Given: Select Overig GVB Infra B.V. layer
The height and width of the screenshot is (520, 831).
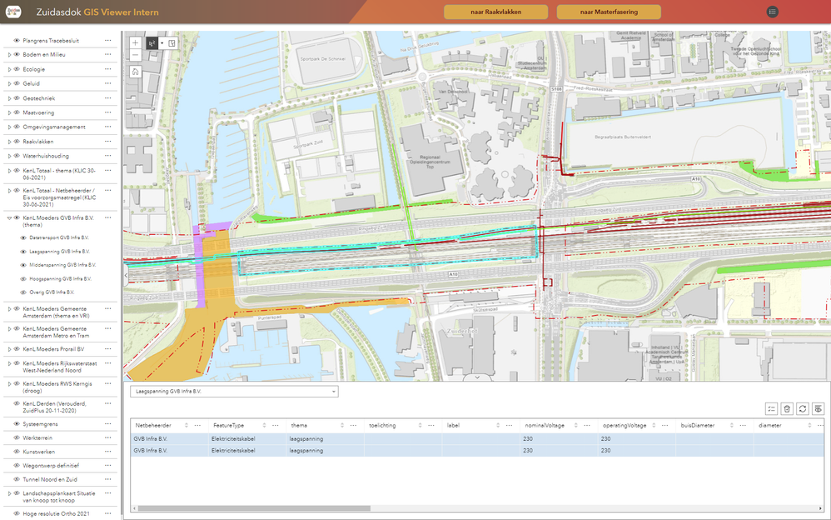Looking at the screenshot, I should click(x=52, y=292).
